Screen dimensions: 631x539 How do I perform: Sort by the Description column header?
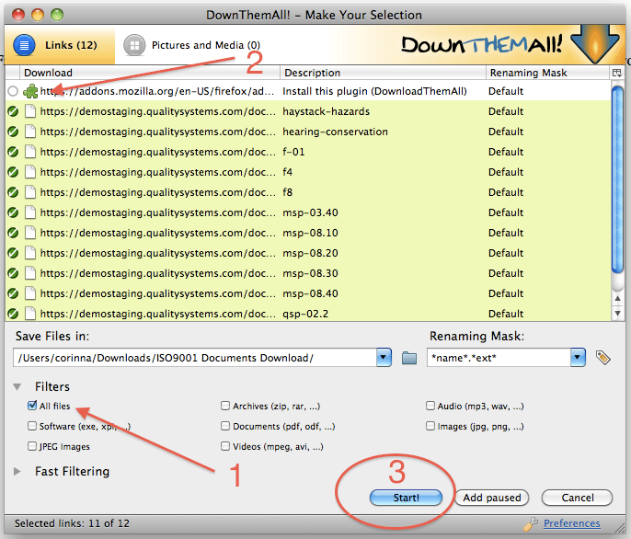point(383,73)
